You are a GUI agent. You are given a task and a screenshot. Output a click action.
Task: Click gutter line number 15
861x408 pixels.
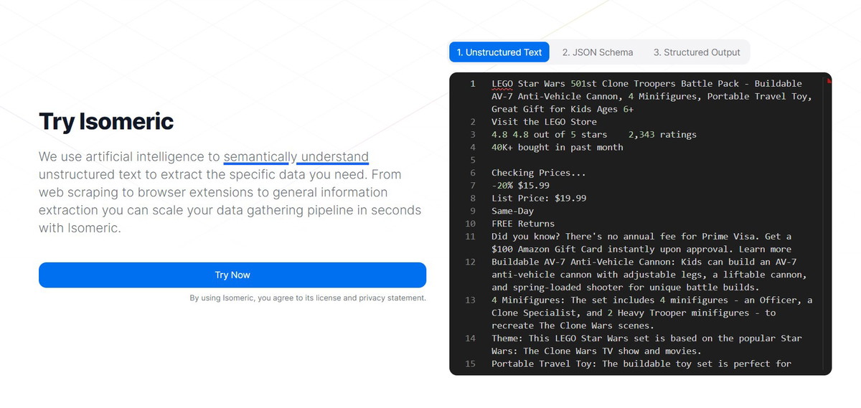(x=470, y=364)
